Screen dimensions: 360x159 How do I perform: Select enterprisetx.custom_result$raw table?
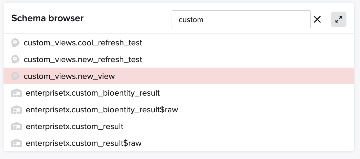pyautogui.click(x=84, y=143)
